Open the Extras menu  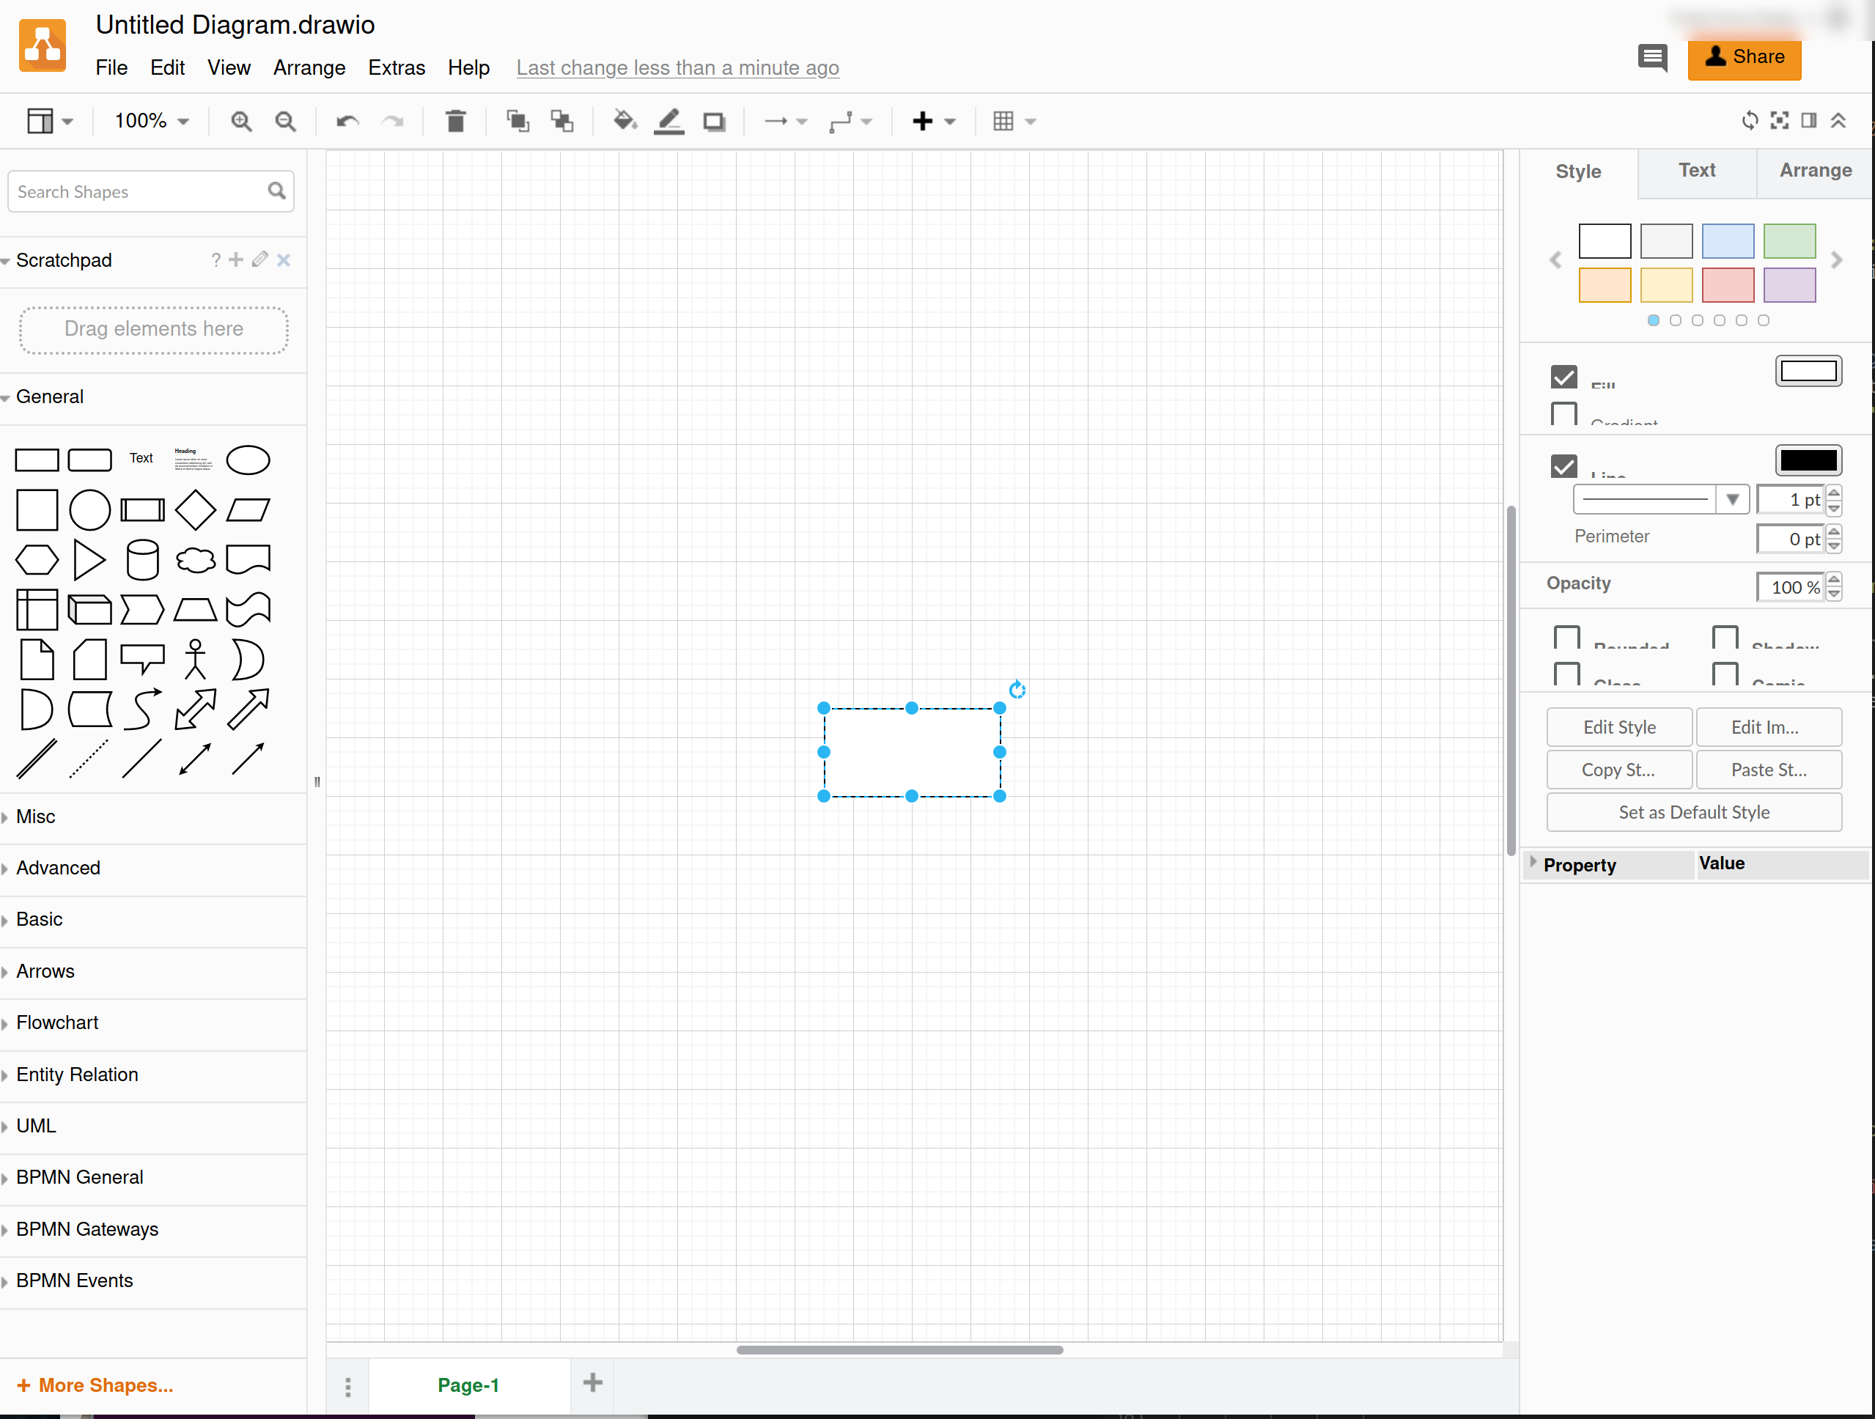(x=397, y=68)
